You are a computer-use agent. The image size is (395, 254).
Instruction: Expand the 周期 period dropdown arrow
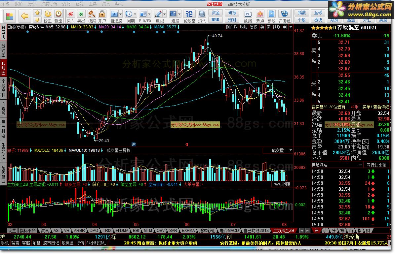point(135,14)
